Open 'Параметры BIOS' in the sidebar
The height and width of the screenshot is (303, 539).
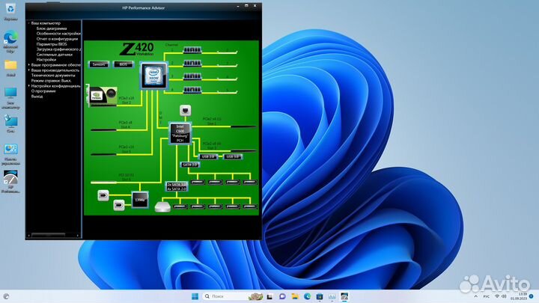(52, 44)
